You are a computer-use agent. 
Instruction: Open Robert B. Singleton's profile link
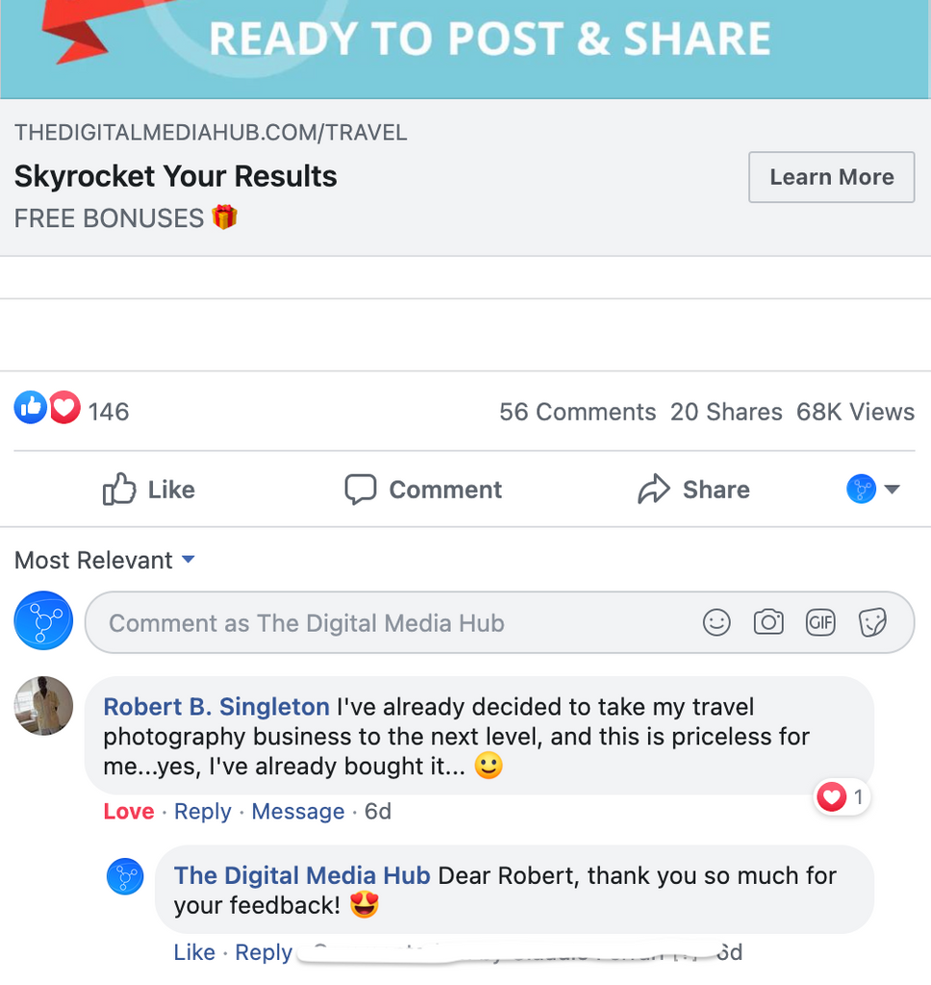[216, 707]
